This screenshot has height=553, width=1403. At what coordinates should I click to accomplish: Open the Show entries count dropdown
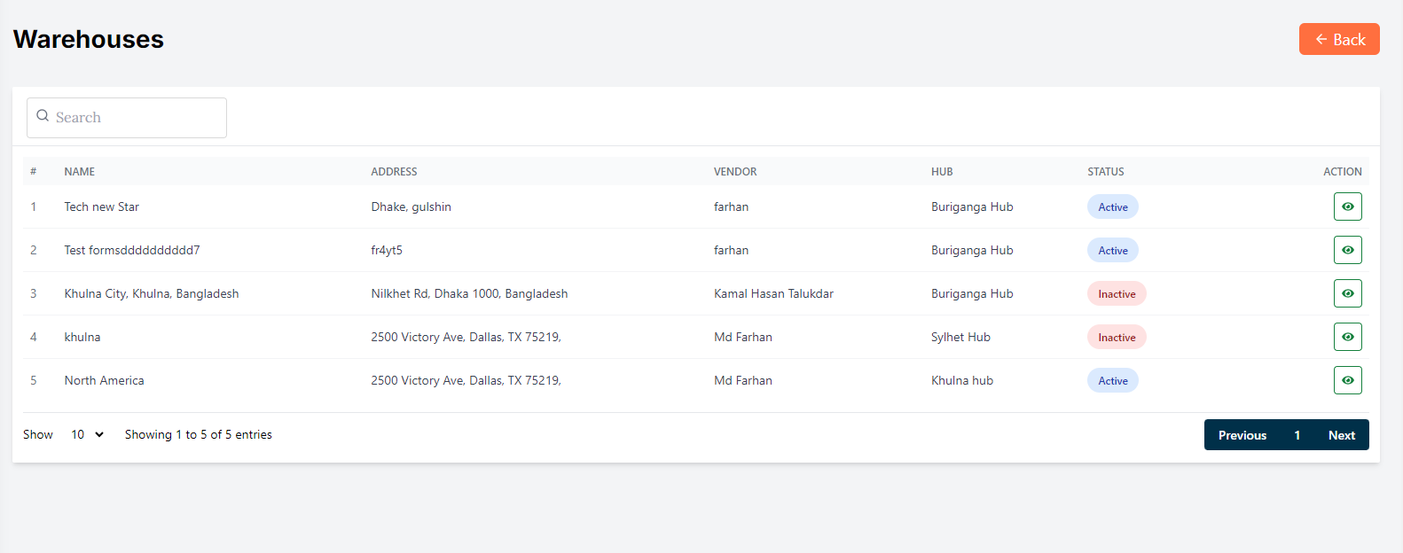coord(87,434)
